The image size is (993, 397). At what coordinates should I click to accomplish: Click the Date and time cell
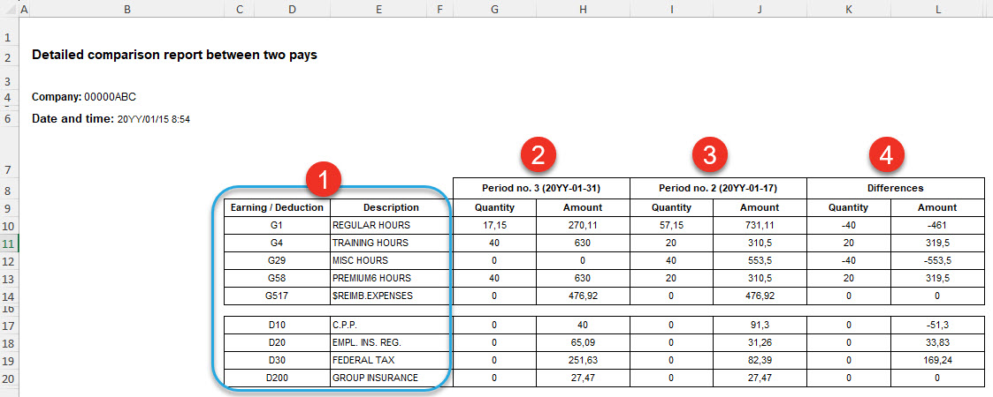pyautogui.click(x=111, y=118)
